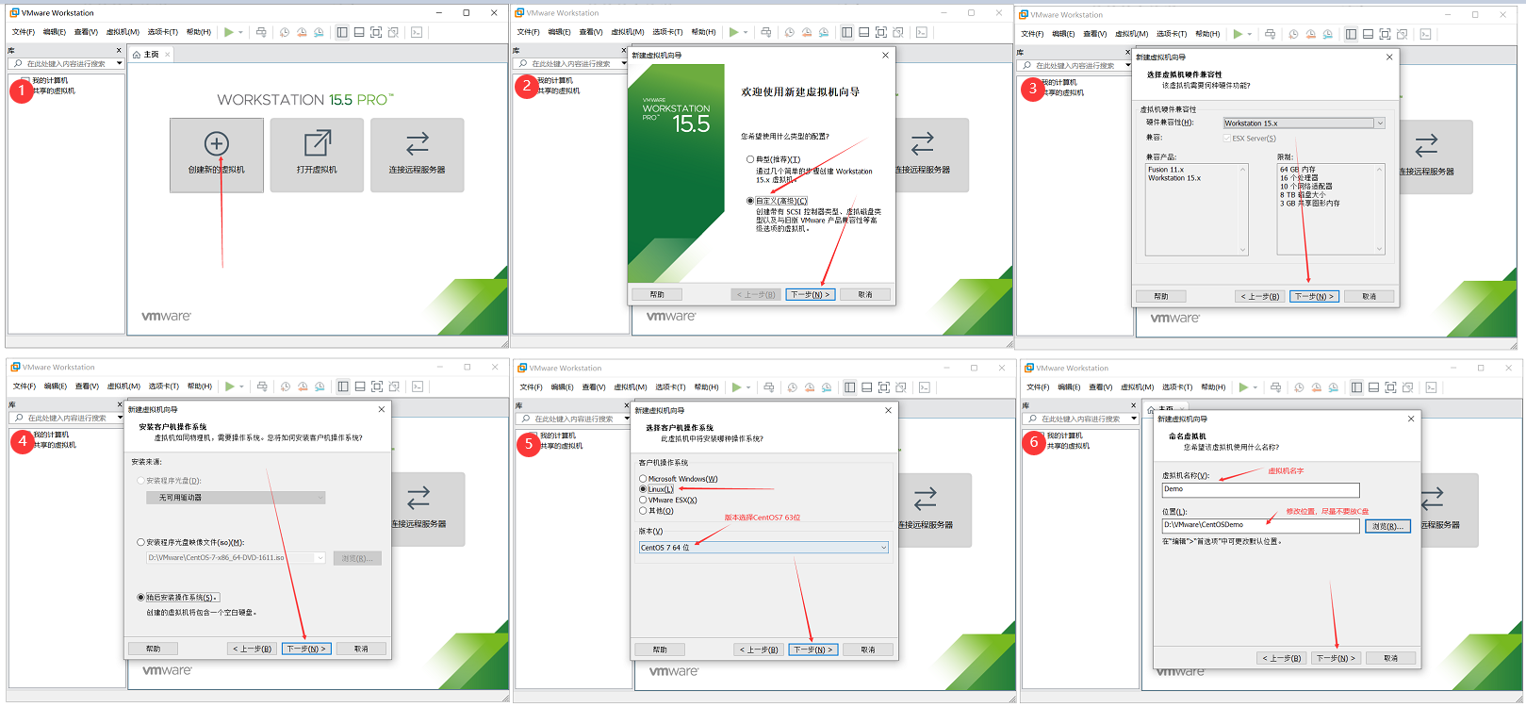This screenshot has height=707, width=1526.
Task: Open the 选项卡(T) menu in the 选择客户机操作系统 window
Action: pos(670,387)
